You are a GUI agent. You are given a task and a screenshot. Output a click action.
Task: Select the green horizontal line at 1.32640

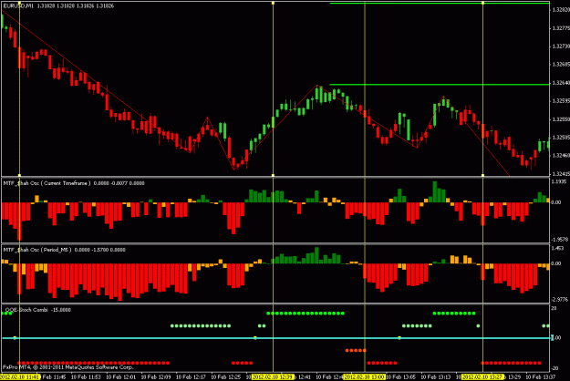440,85
